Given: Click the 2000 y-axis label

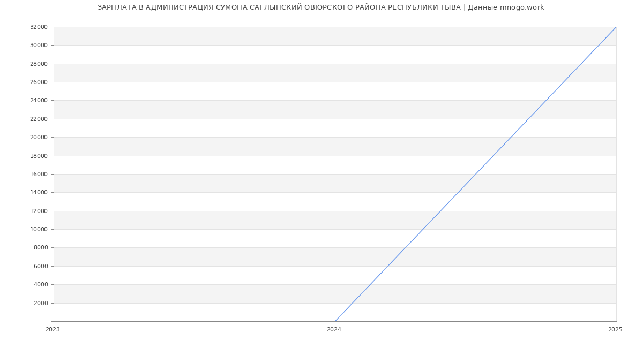Looking at the screenshot, I should 41,303.
